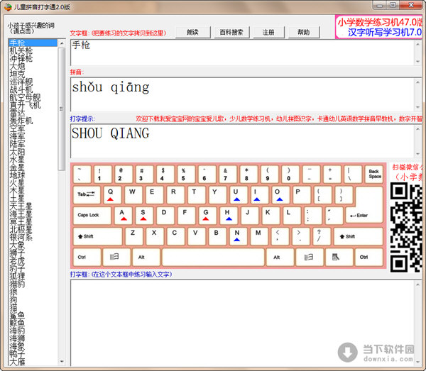Click the left Windows logo key

point(116,257)
